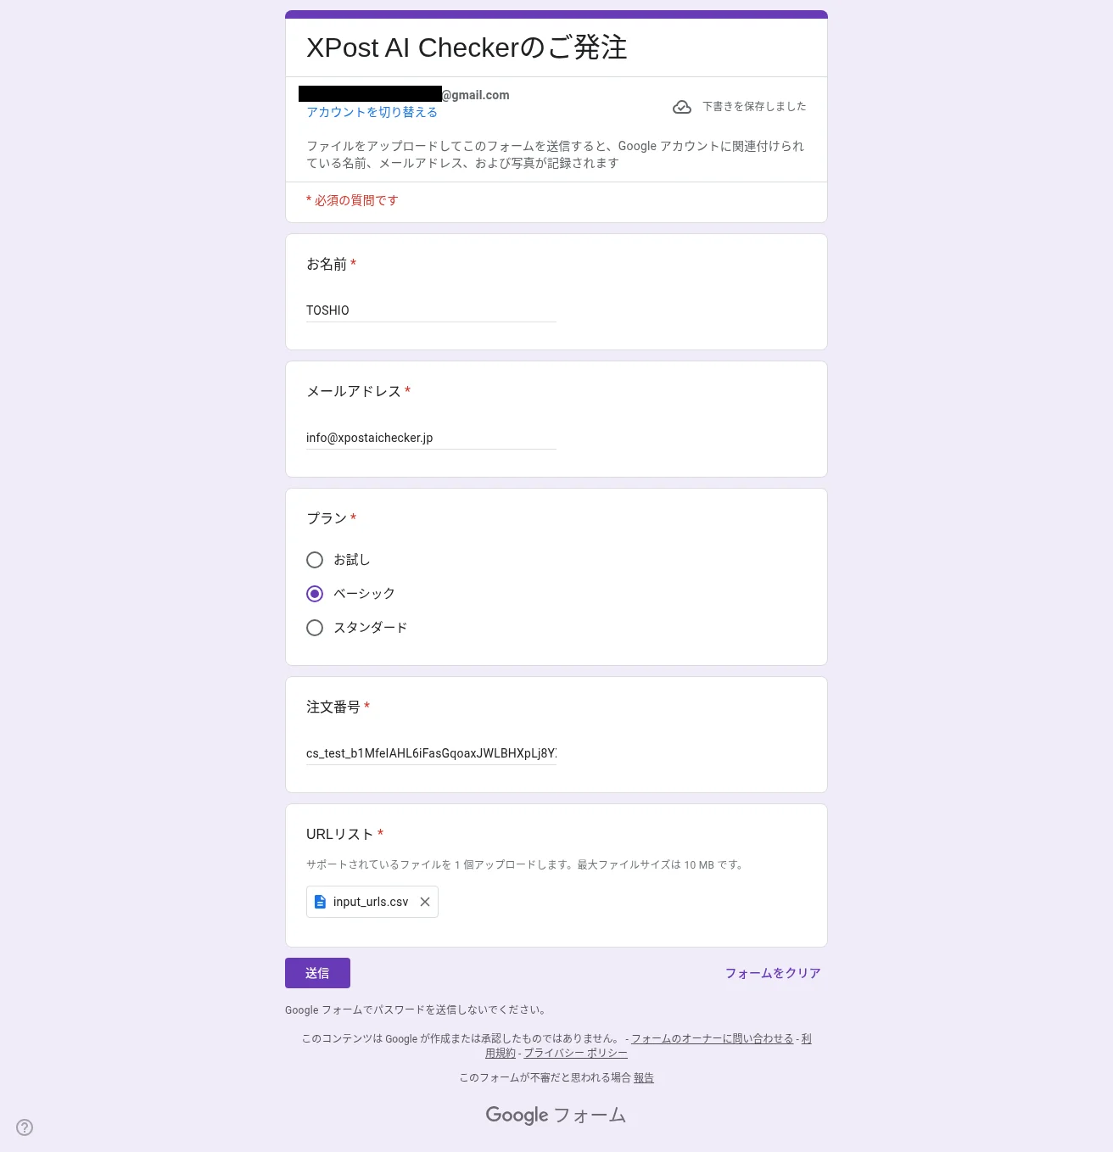Click the お名前 input field with TOSHIO
This screenshot has height=1152, width=1113.
431,310
